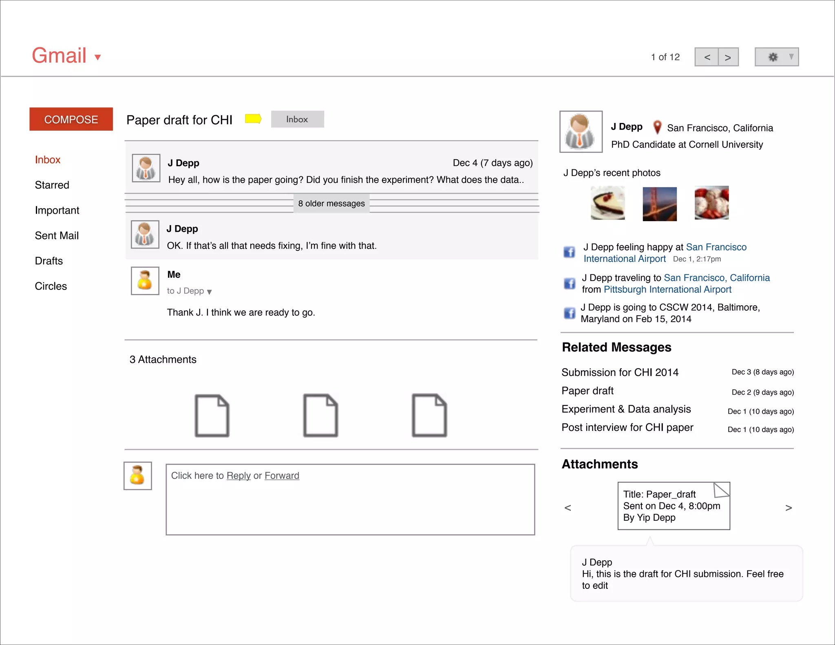Open the Golden Gate Bridge photo thumbnail
The image size is (835, 645).
coord(659,204)
